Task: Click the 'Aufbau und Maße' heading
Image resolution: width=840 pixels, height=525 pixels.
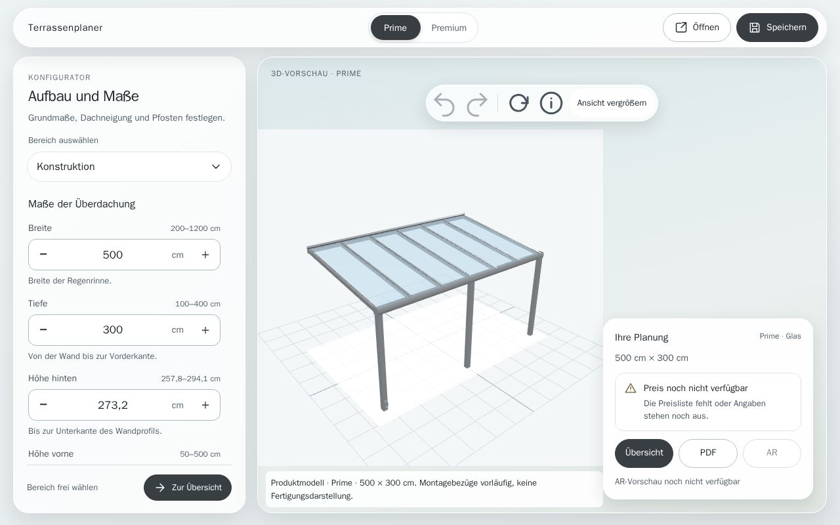Action: click(x=83, y=96)
